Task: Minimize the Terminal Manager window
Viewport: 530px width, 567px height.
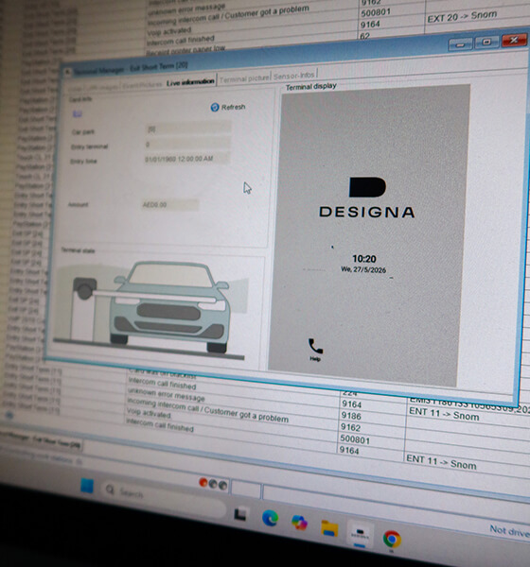Action: (x=460, y=44)
